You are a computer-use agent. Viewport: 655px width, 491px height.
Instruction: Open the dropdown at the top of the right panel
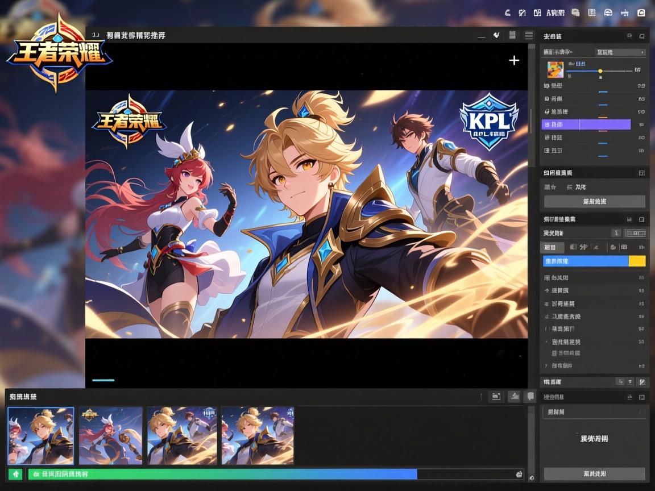click(620, 52)
